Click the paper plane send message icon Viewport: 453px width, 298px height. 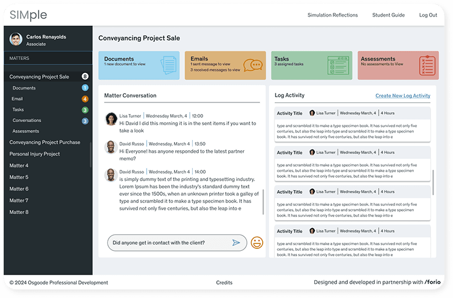(236, 243)
